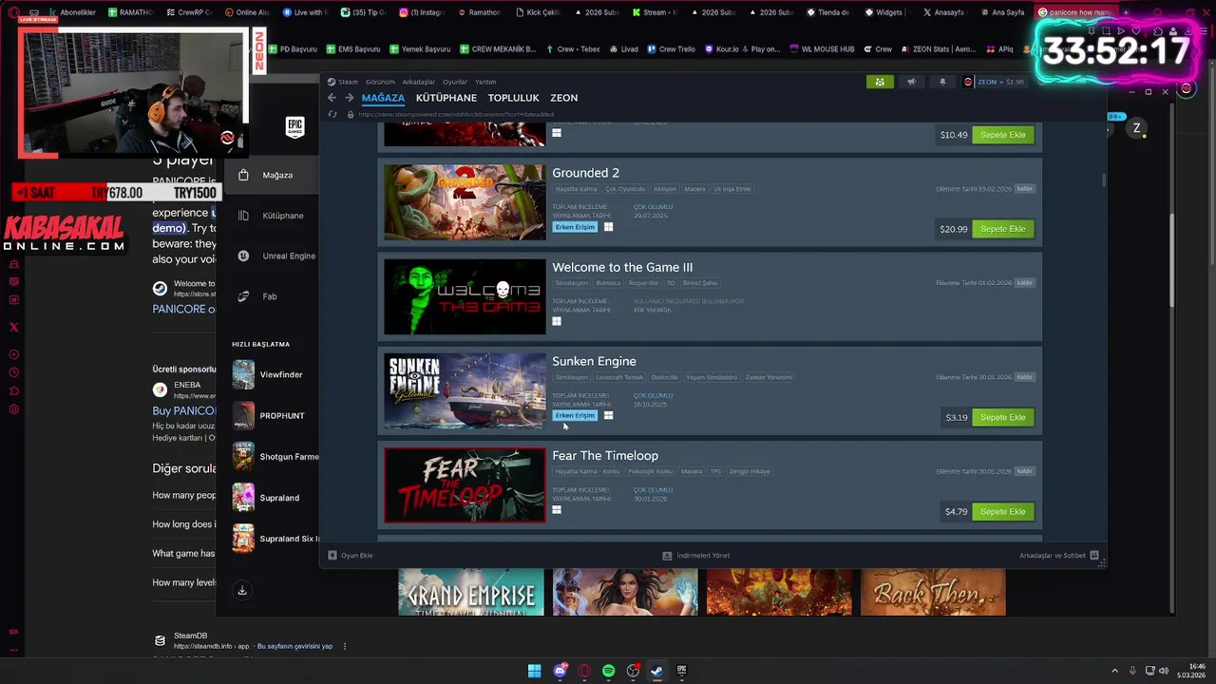
Task: Click the Epic Games logo
Action: [294, 127]
